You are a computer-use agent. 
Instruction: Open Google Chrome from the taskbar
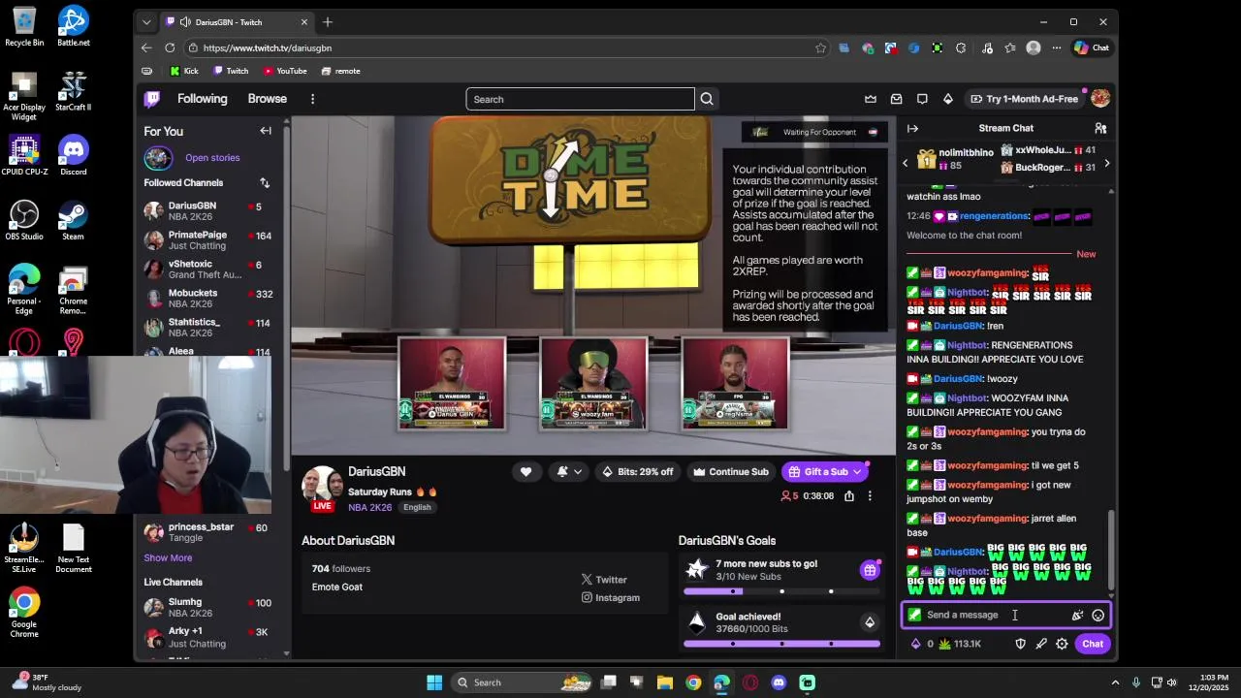[x=693, y=682]
